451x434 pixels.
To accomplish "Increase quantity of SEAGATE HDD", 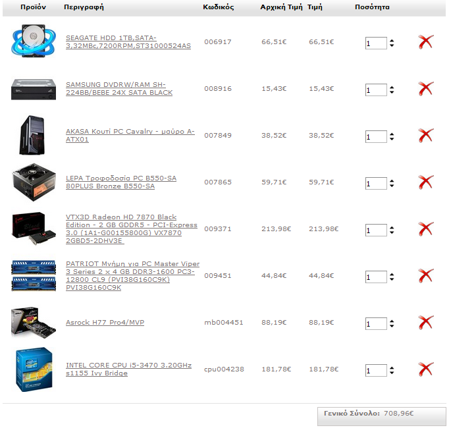I will (x=392, y=41).
